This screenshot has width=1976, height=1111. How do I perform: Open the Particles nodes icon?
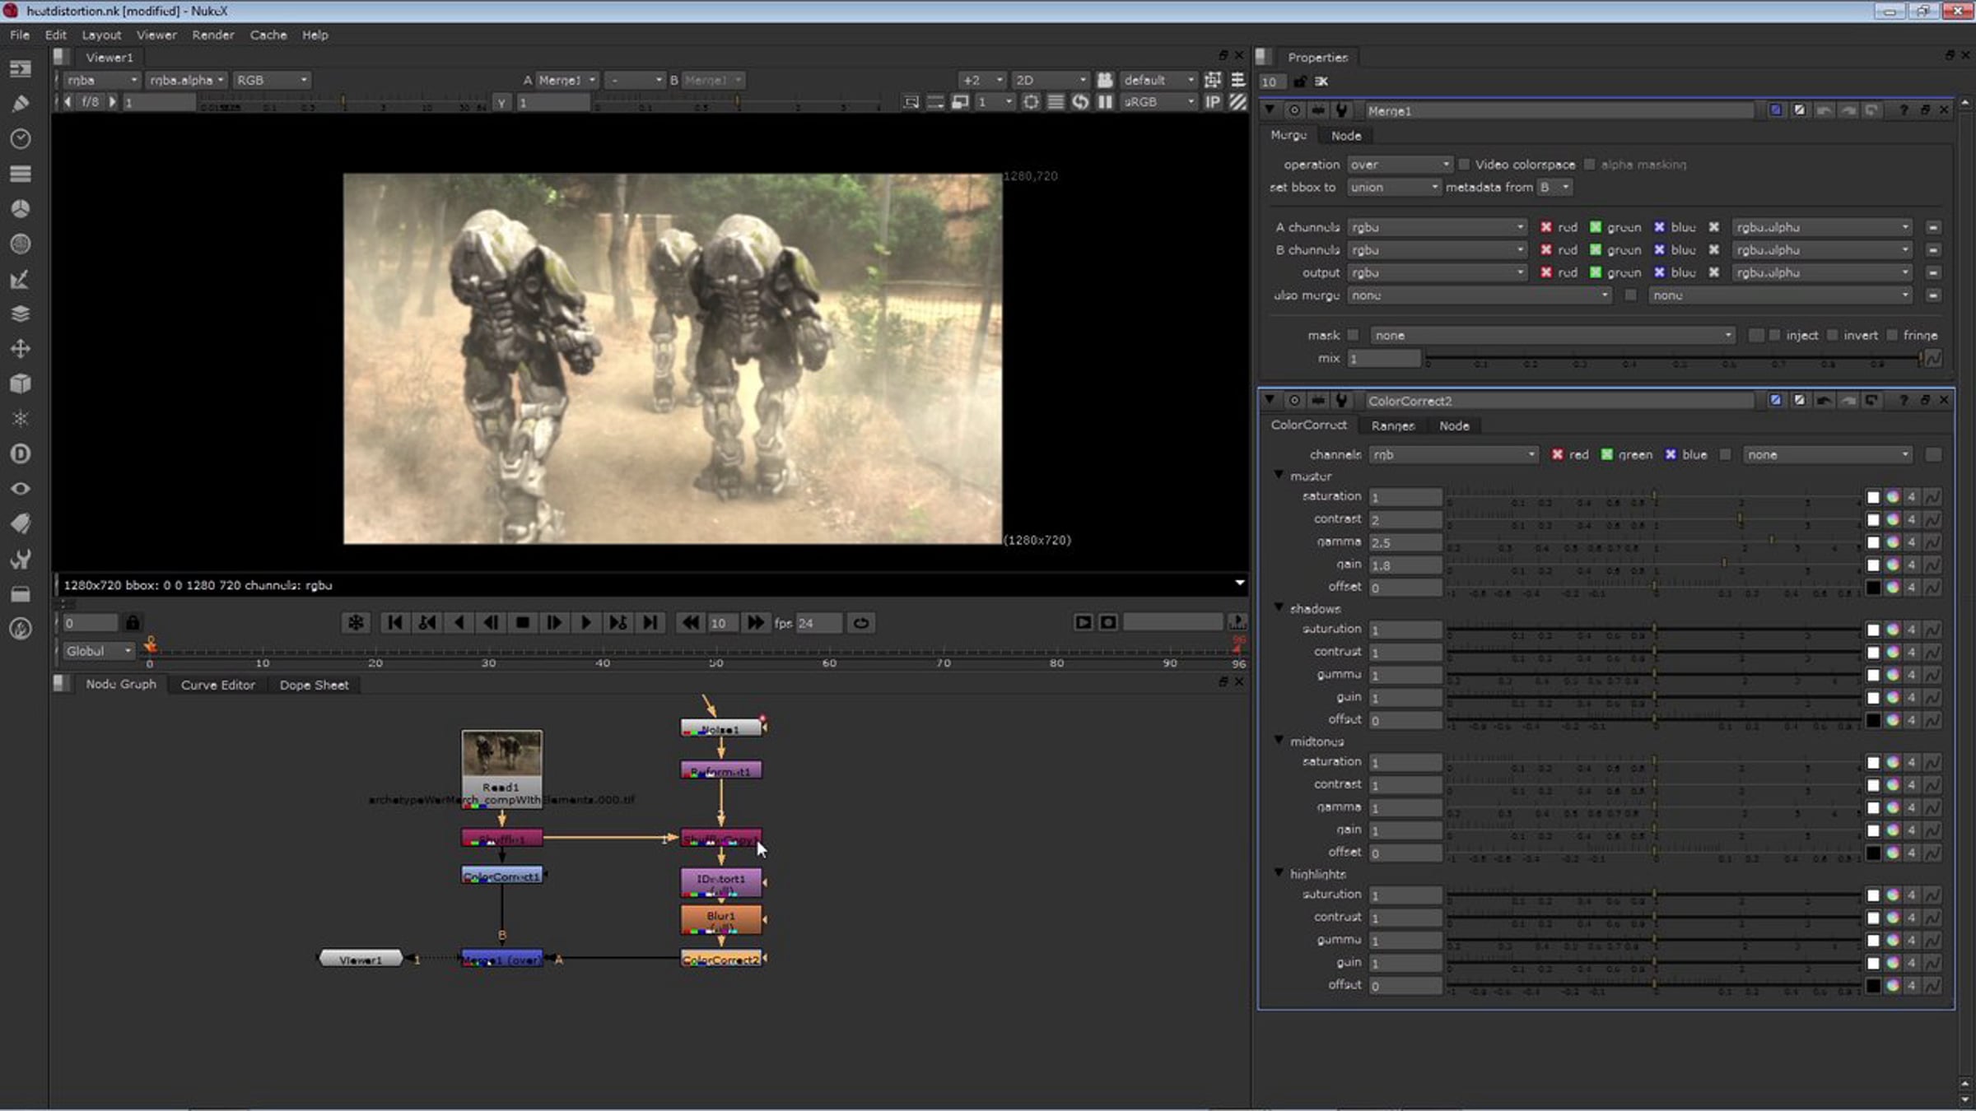[21, 419]
